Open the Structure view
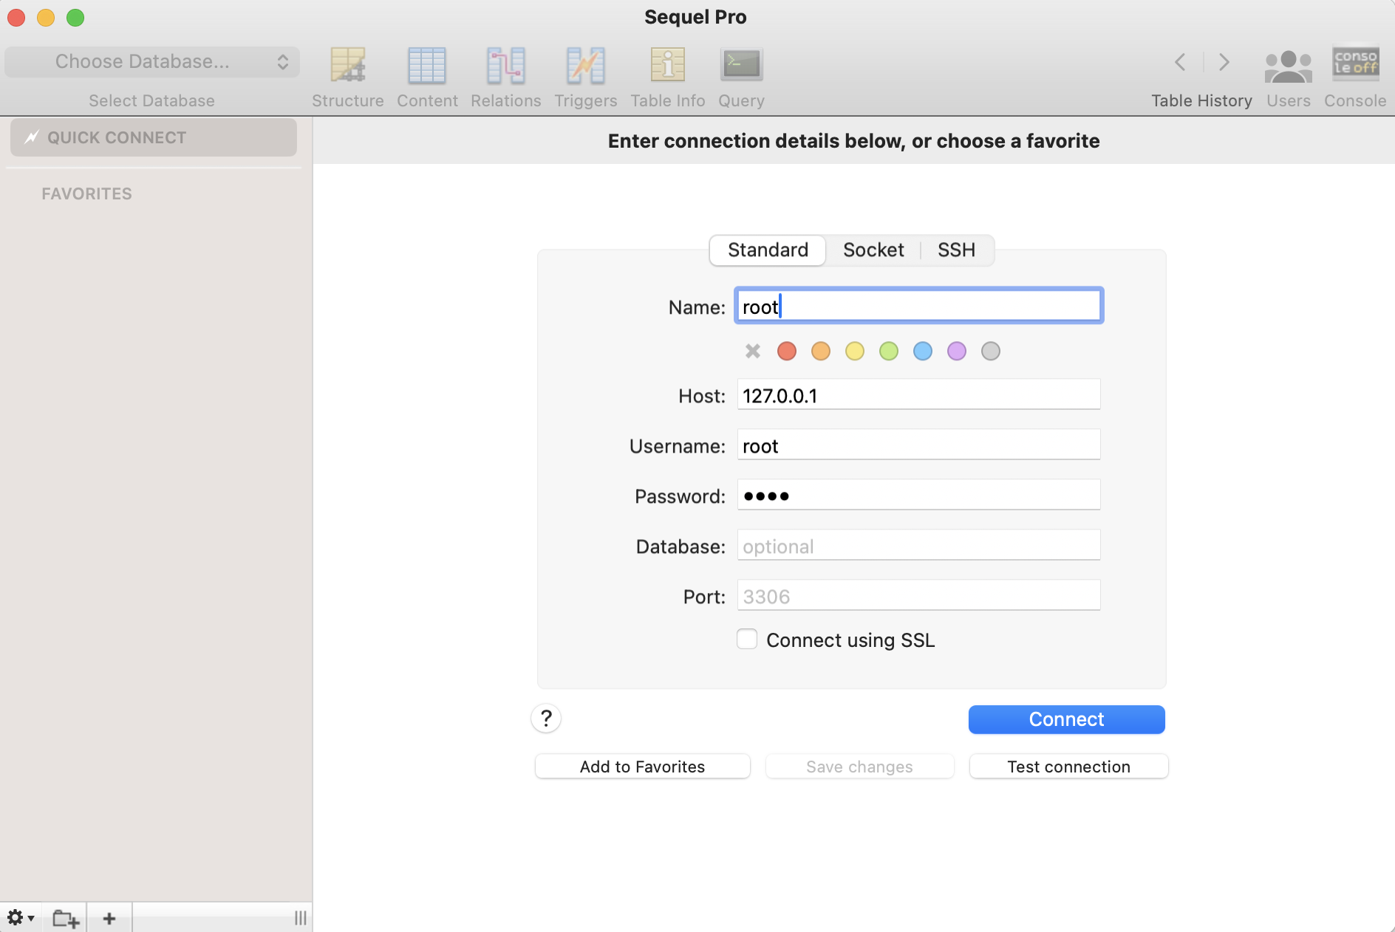Screen dimensions: 1395x932 click(x=347, y=77)
